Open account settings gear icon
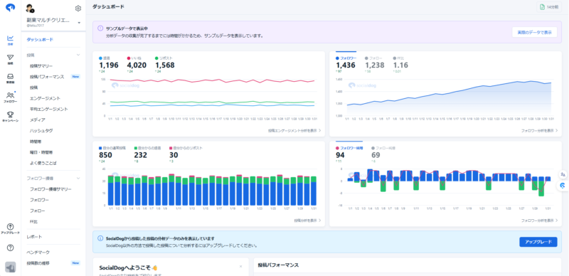This screenshot has width=569, height=276. click(x=78, y=9)
